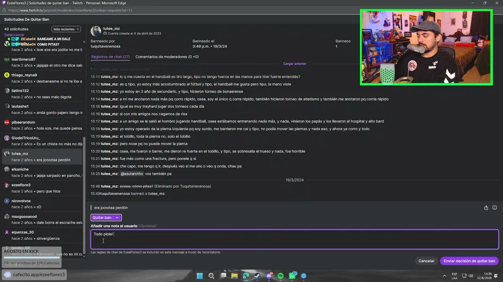Open the notification bell in system tray
This screenshot has width=503, height=282.
pos(497,276)
